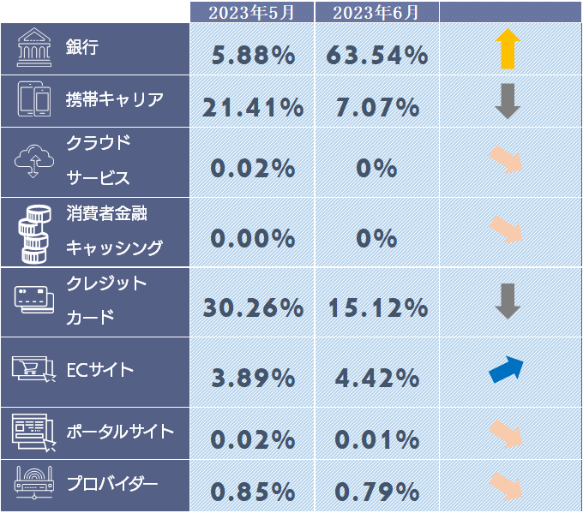Click the 63.54% bank value cell

376,56
